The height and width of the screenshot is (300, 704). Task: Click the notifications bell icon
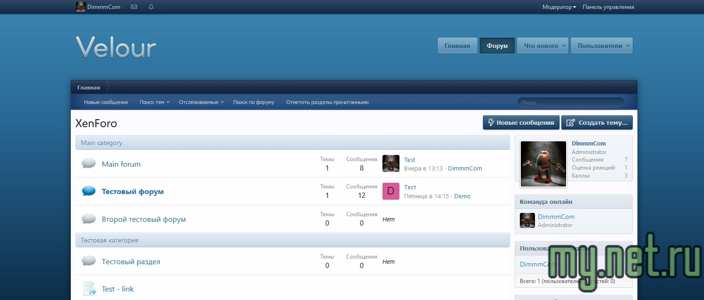[151, 7]
